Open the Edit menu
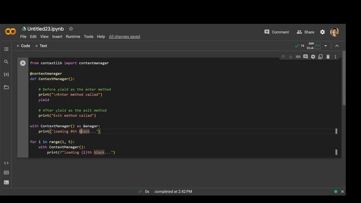Screen dimensions: 361x203 (x=33, y=37)
